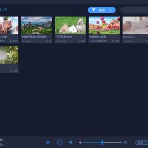
Task: Click the author icon under candy wallpaper
Action: (x=90, y=41)
